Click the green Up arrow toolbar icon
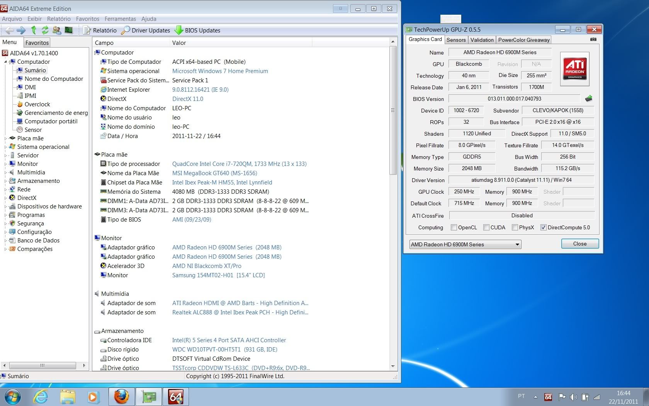 pyautogui.click(x=34, y=30)
